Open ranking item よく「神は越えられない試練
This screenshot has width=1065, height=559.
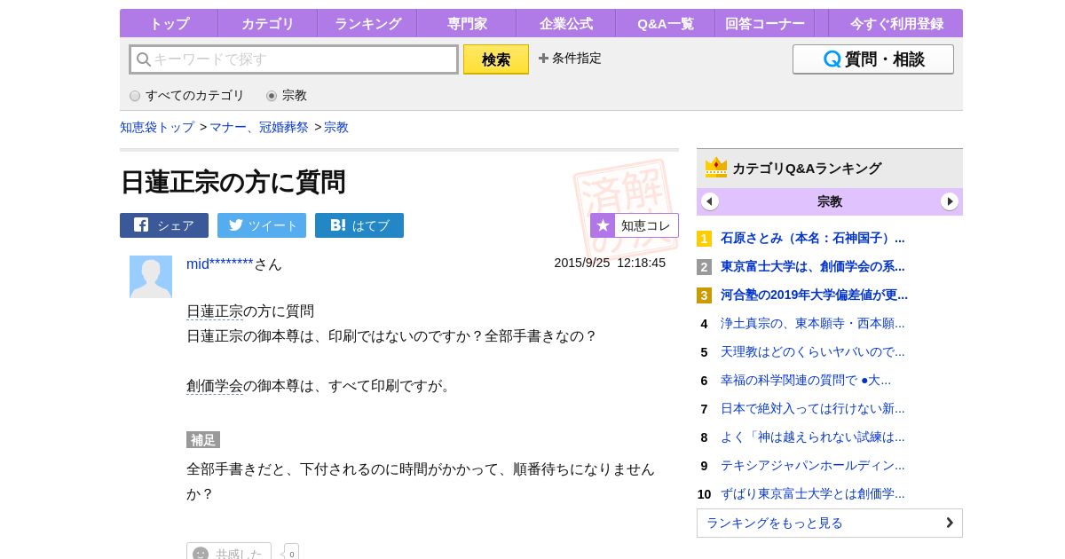tap(813, 437)
